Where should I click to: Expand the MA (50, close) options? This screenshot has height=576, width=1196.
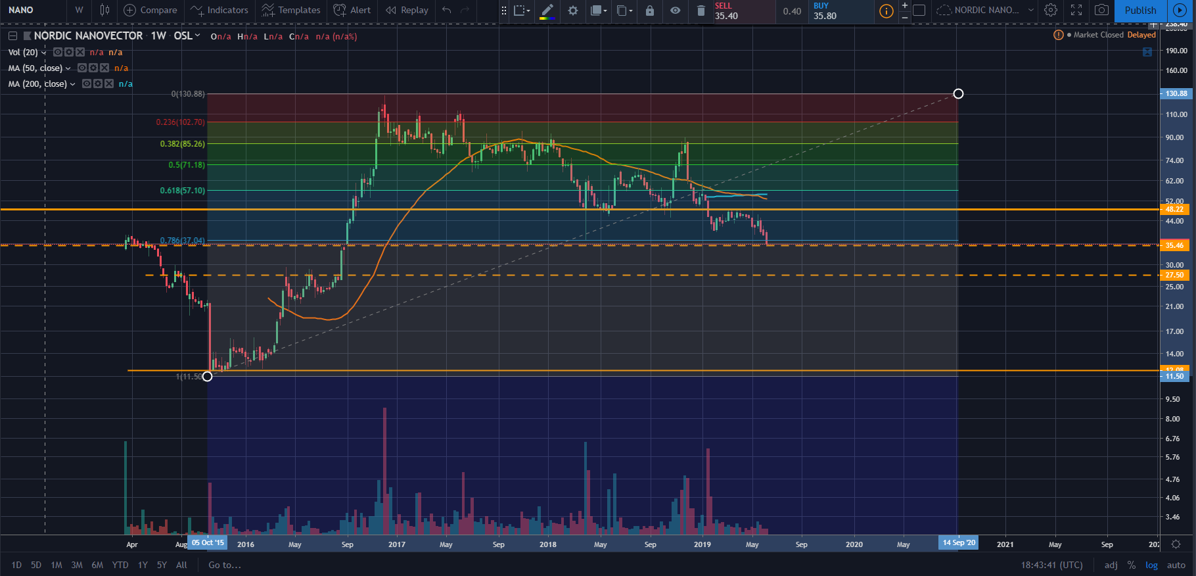[68, 68]
